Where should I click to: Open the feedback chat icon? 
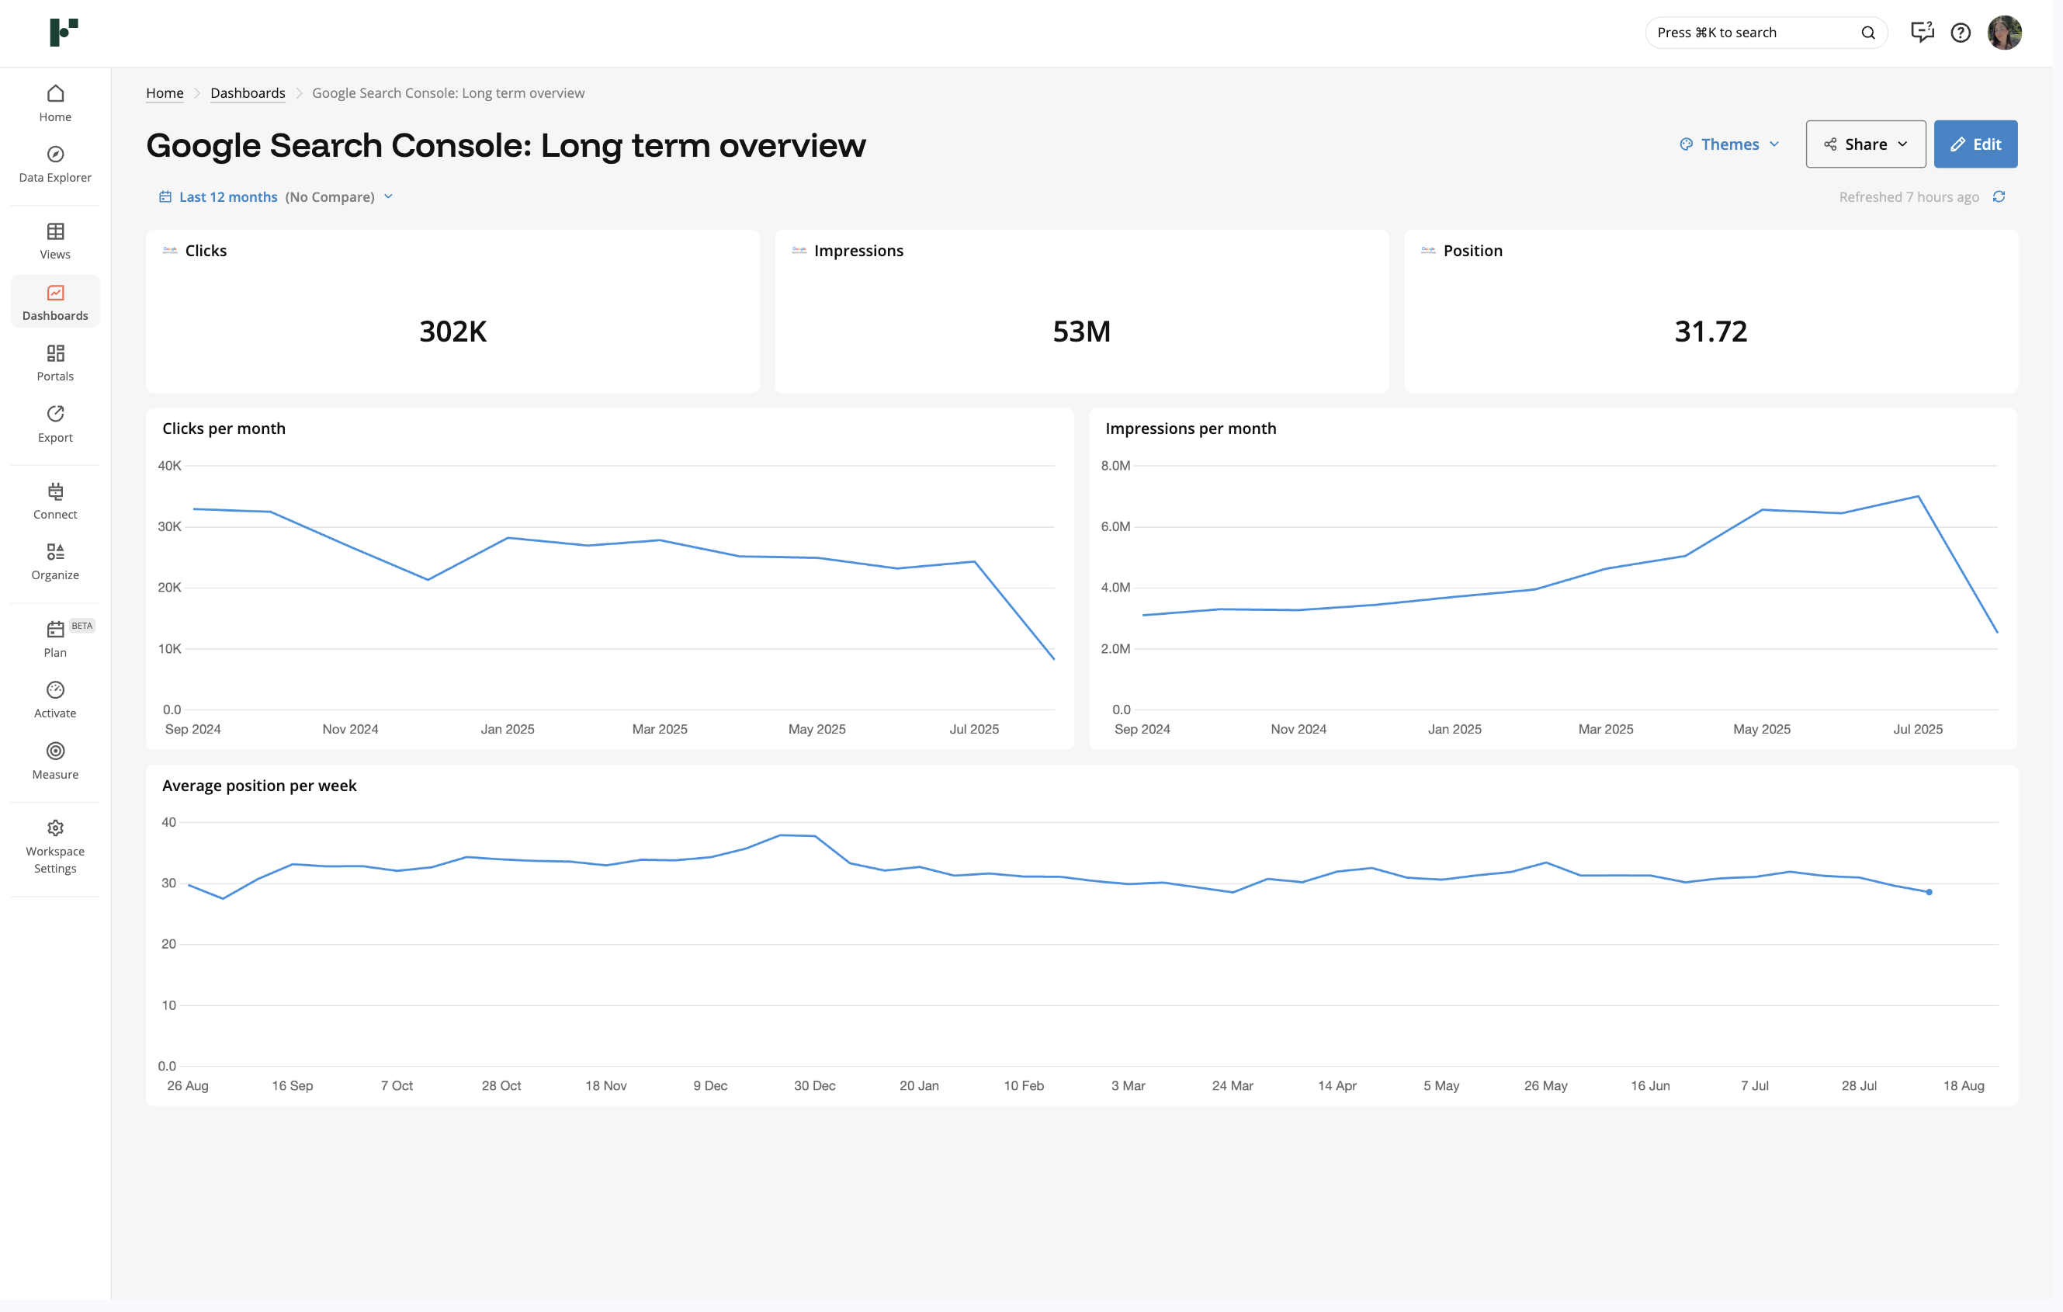pyautogui.click(x=1922, y=33)
